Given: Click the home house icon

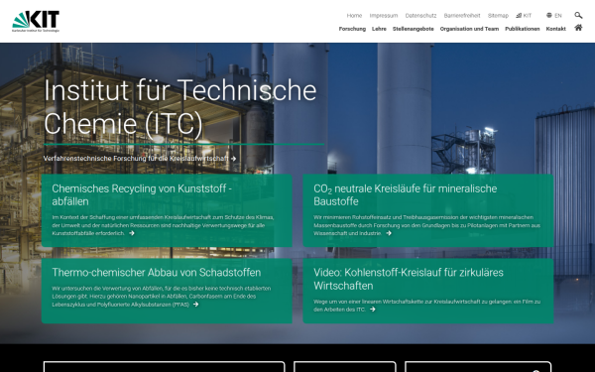Looking at the screenshot, I should coord(578,28).
